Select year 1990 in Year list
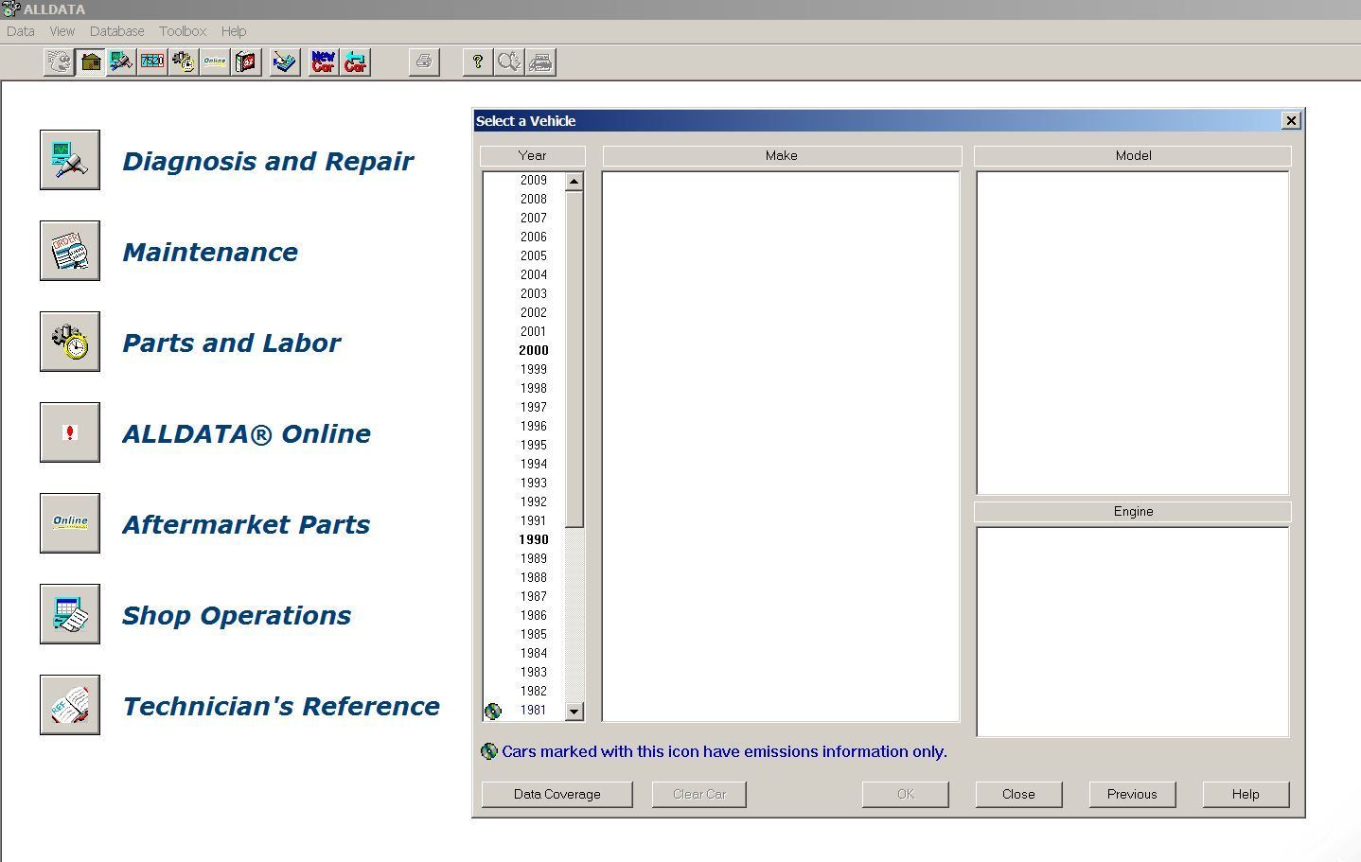Viewport: 1361px width, 862px height. coord(533,539)
